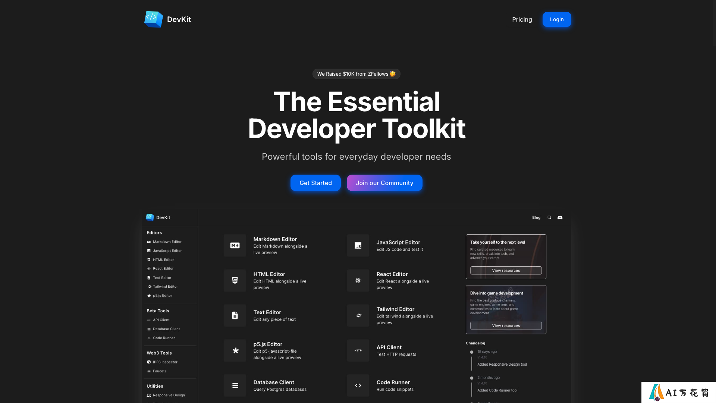Open the ZFellows funding announcement badge

pyautogui.click(x=356, y=74)
